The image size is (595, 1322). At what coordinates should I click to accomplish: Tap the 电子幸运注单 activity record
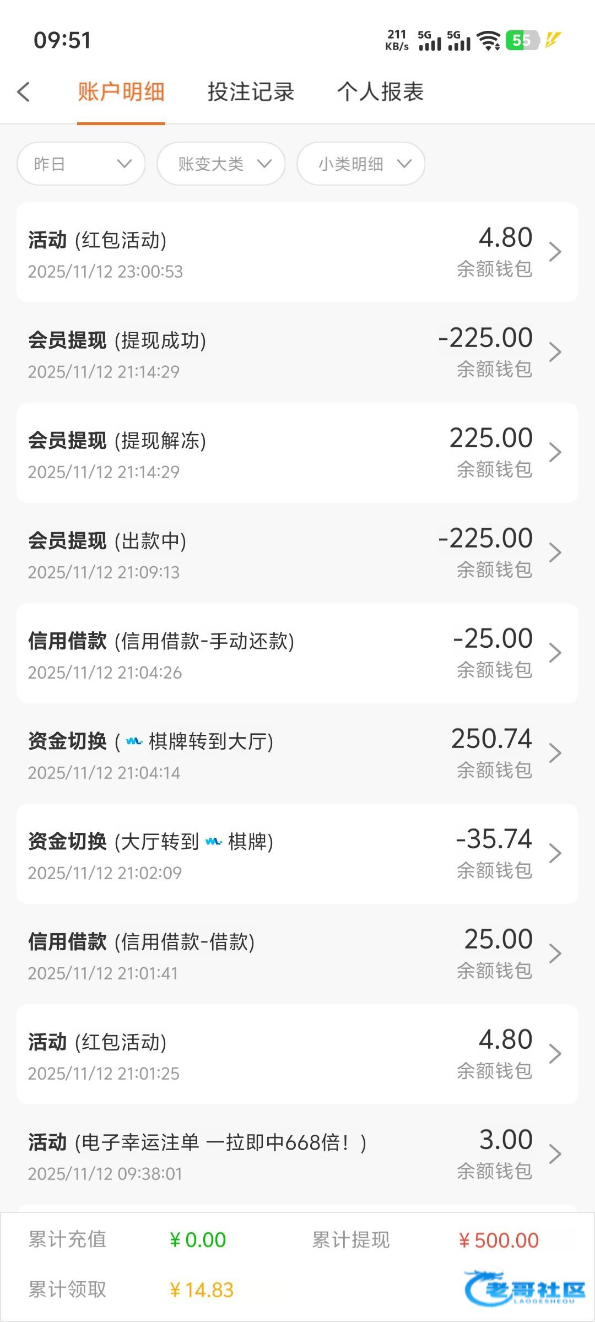(x=297, y=1155)
